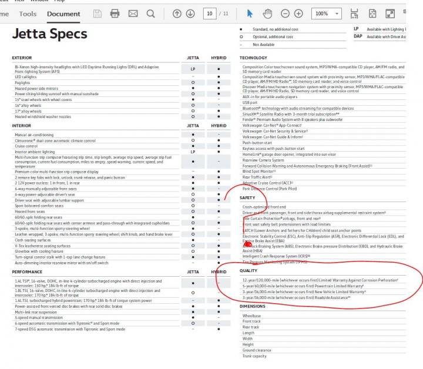Screen dimensions: 423x369
Task: Open the Find text magnifier icon
Action: point(151,14)
